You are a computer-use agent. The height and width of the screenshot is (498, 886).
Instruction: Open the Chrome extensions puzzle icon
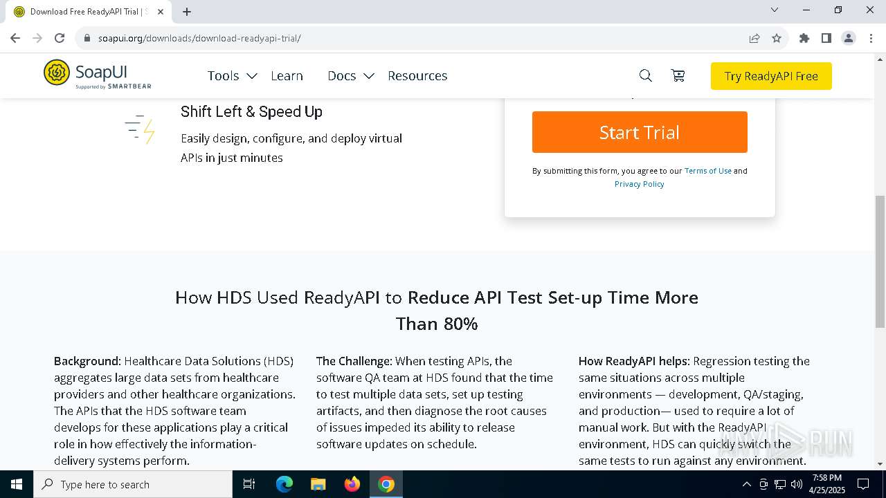[x=804, y=38]
